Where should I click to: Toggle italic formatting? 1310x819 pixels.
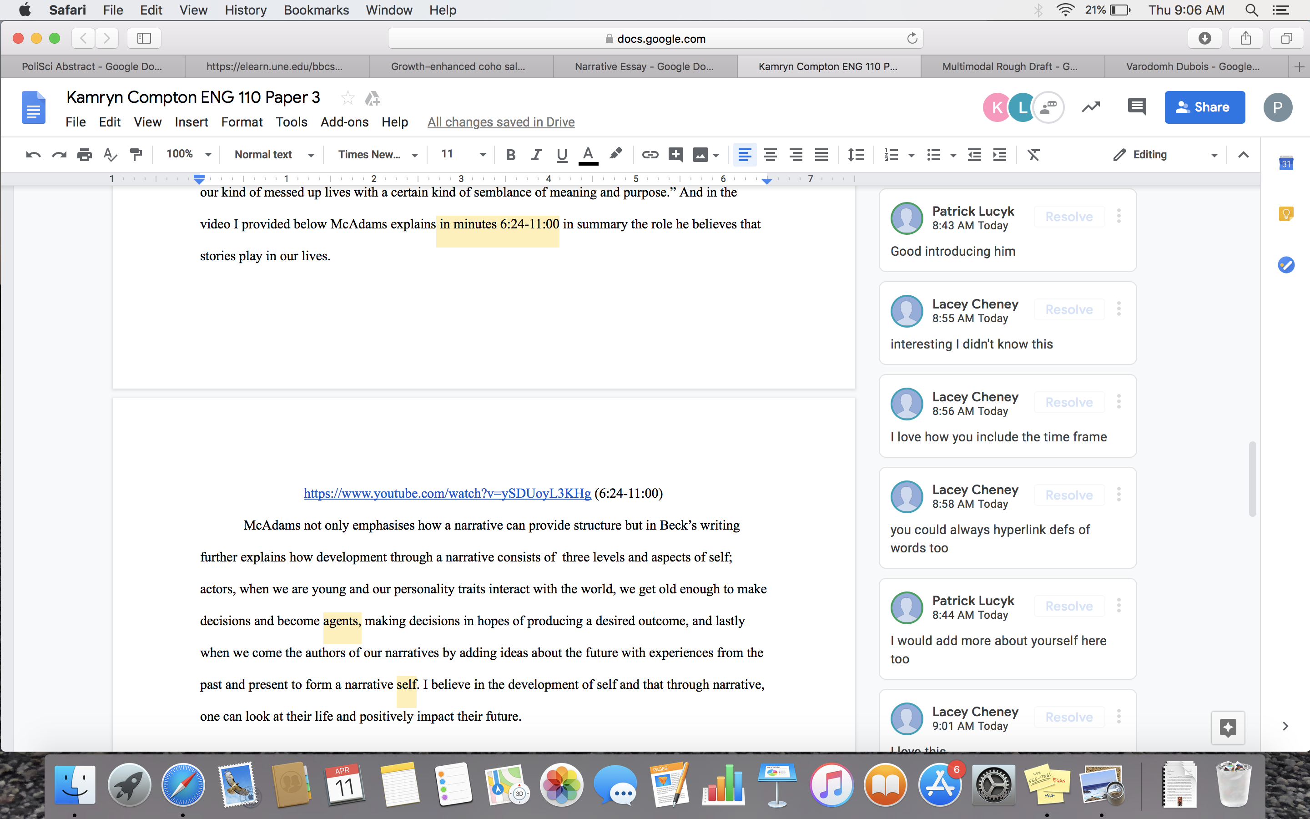click(x=536, y=155)
